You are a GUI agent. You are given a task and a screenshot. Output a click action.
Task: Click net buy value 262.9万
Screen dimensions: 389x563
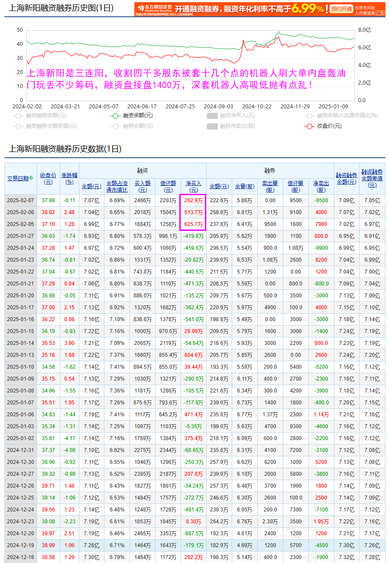point(193,200)
